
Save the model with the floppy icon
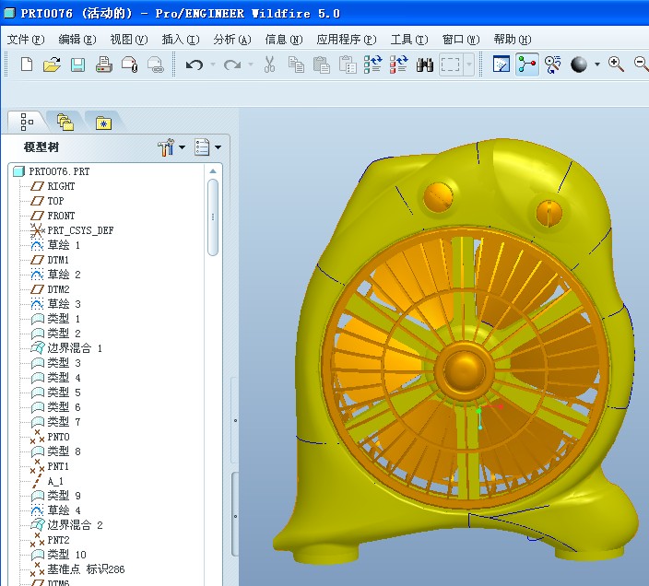[77, 64]
